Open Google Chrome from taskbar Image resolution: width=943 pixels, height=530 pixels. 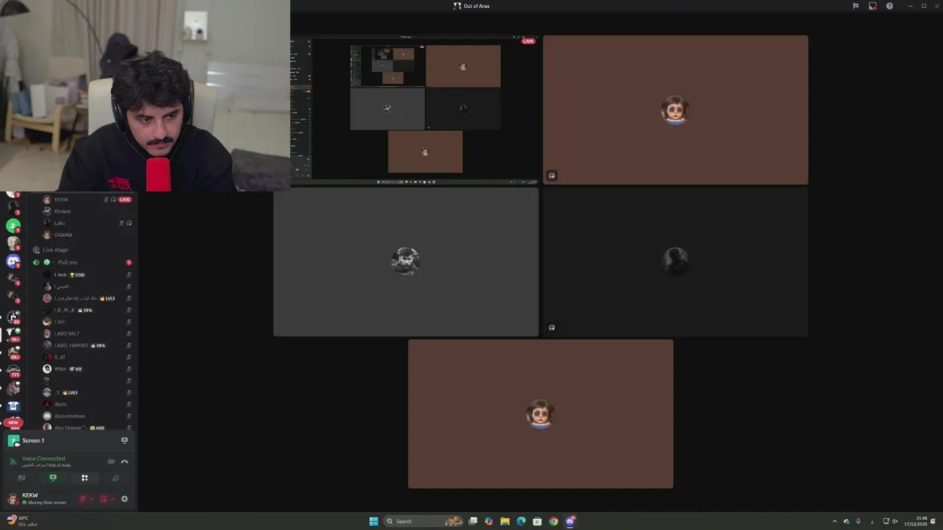553,521
